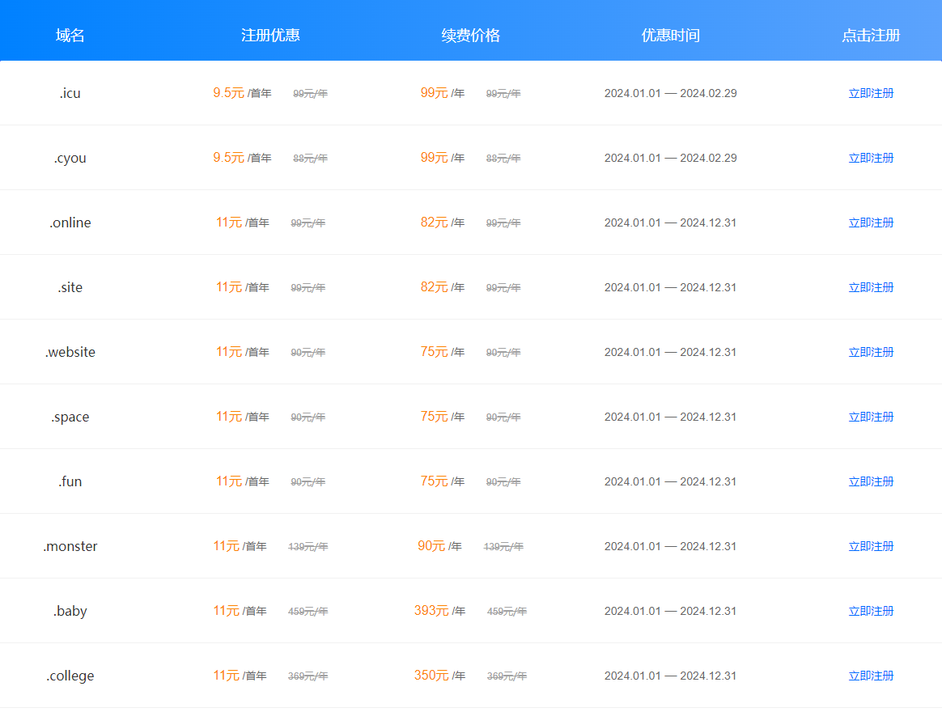Screen dimensions: 942x712
Task: Select the .college domain name cell
Action: (x=70, y=676)
